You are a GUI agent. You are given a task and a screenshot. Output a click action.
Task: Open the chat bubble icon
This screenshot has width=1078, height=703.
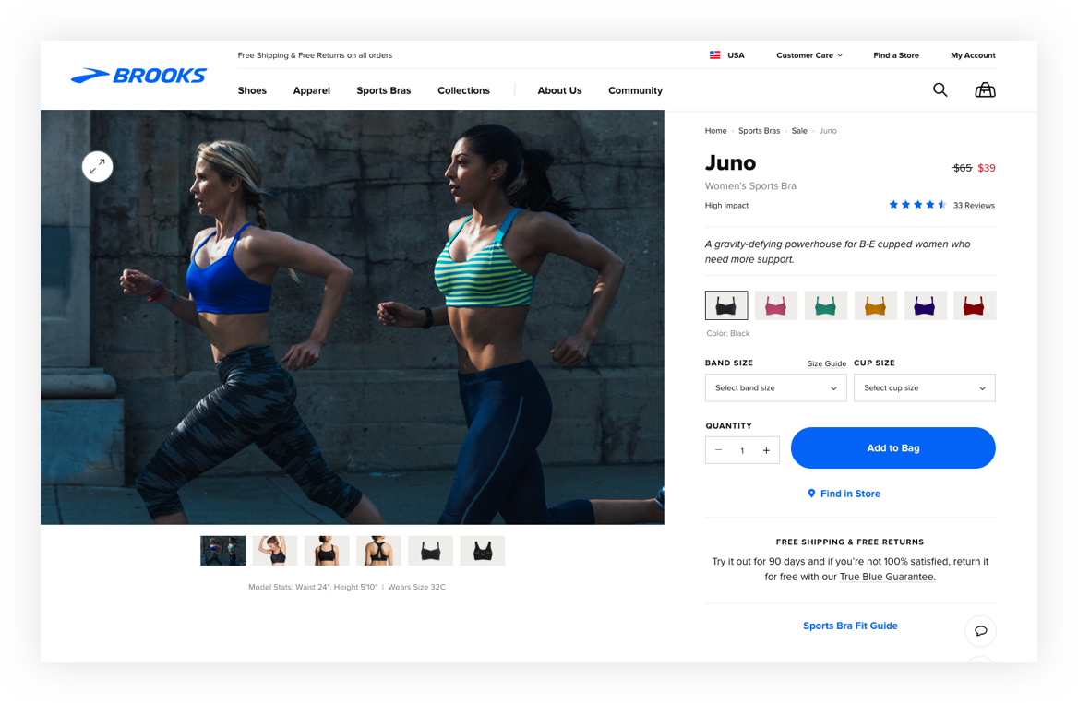[980, 631]
